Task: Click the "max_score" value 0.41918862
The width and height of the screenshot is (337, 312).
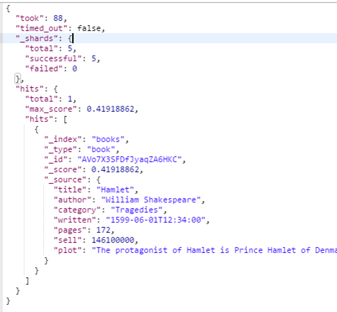Action: [110, 109]
